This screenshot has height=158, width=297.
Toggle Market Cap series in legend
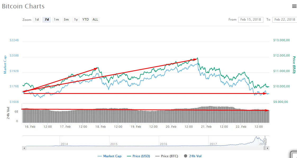109,156
